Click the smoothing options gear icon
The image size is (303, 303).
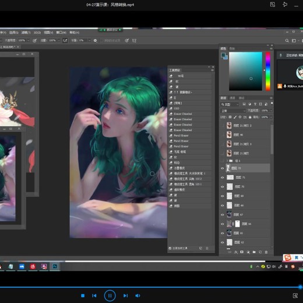pyautogui.click(x=95, y=40)
